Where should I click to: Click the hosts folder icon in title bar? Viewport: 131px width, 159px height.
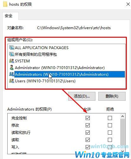point(5,4)
